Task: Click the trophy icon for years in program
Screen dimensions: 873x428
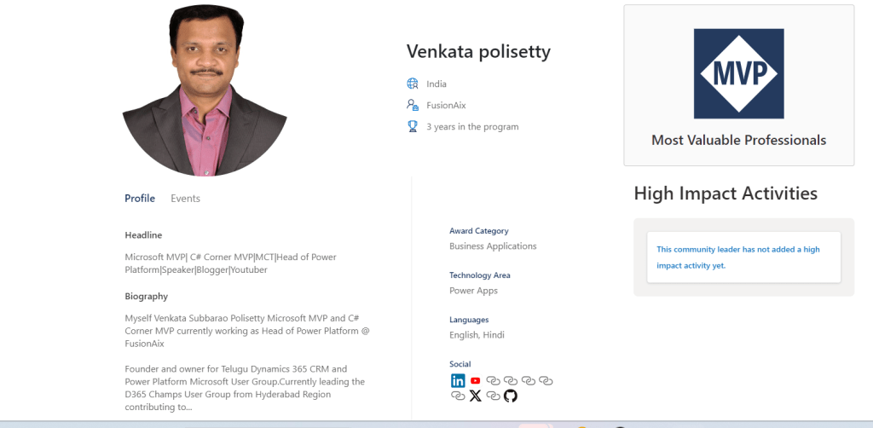Action: tap(413, 126)
